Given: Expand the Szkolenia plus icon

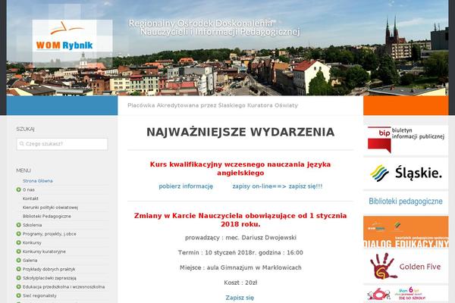Looking at the screenshot, I should pos(18,225).
